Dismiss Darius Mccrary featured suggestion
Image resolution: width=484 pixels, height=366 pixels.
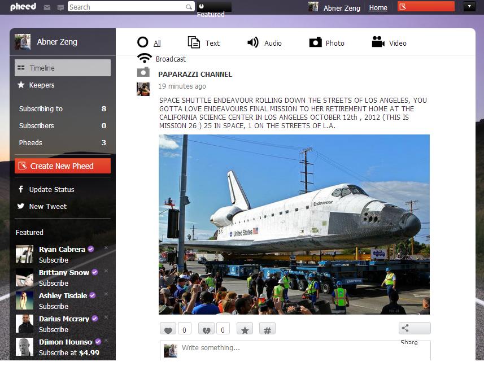point(106,317)
